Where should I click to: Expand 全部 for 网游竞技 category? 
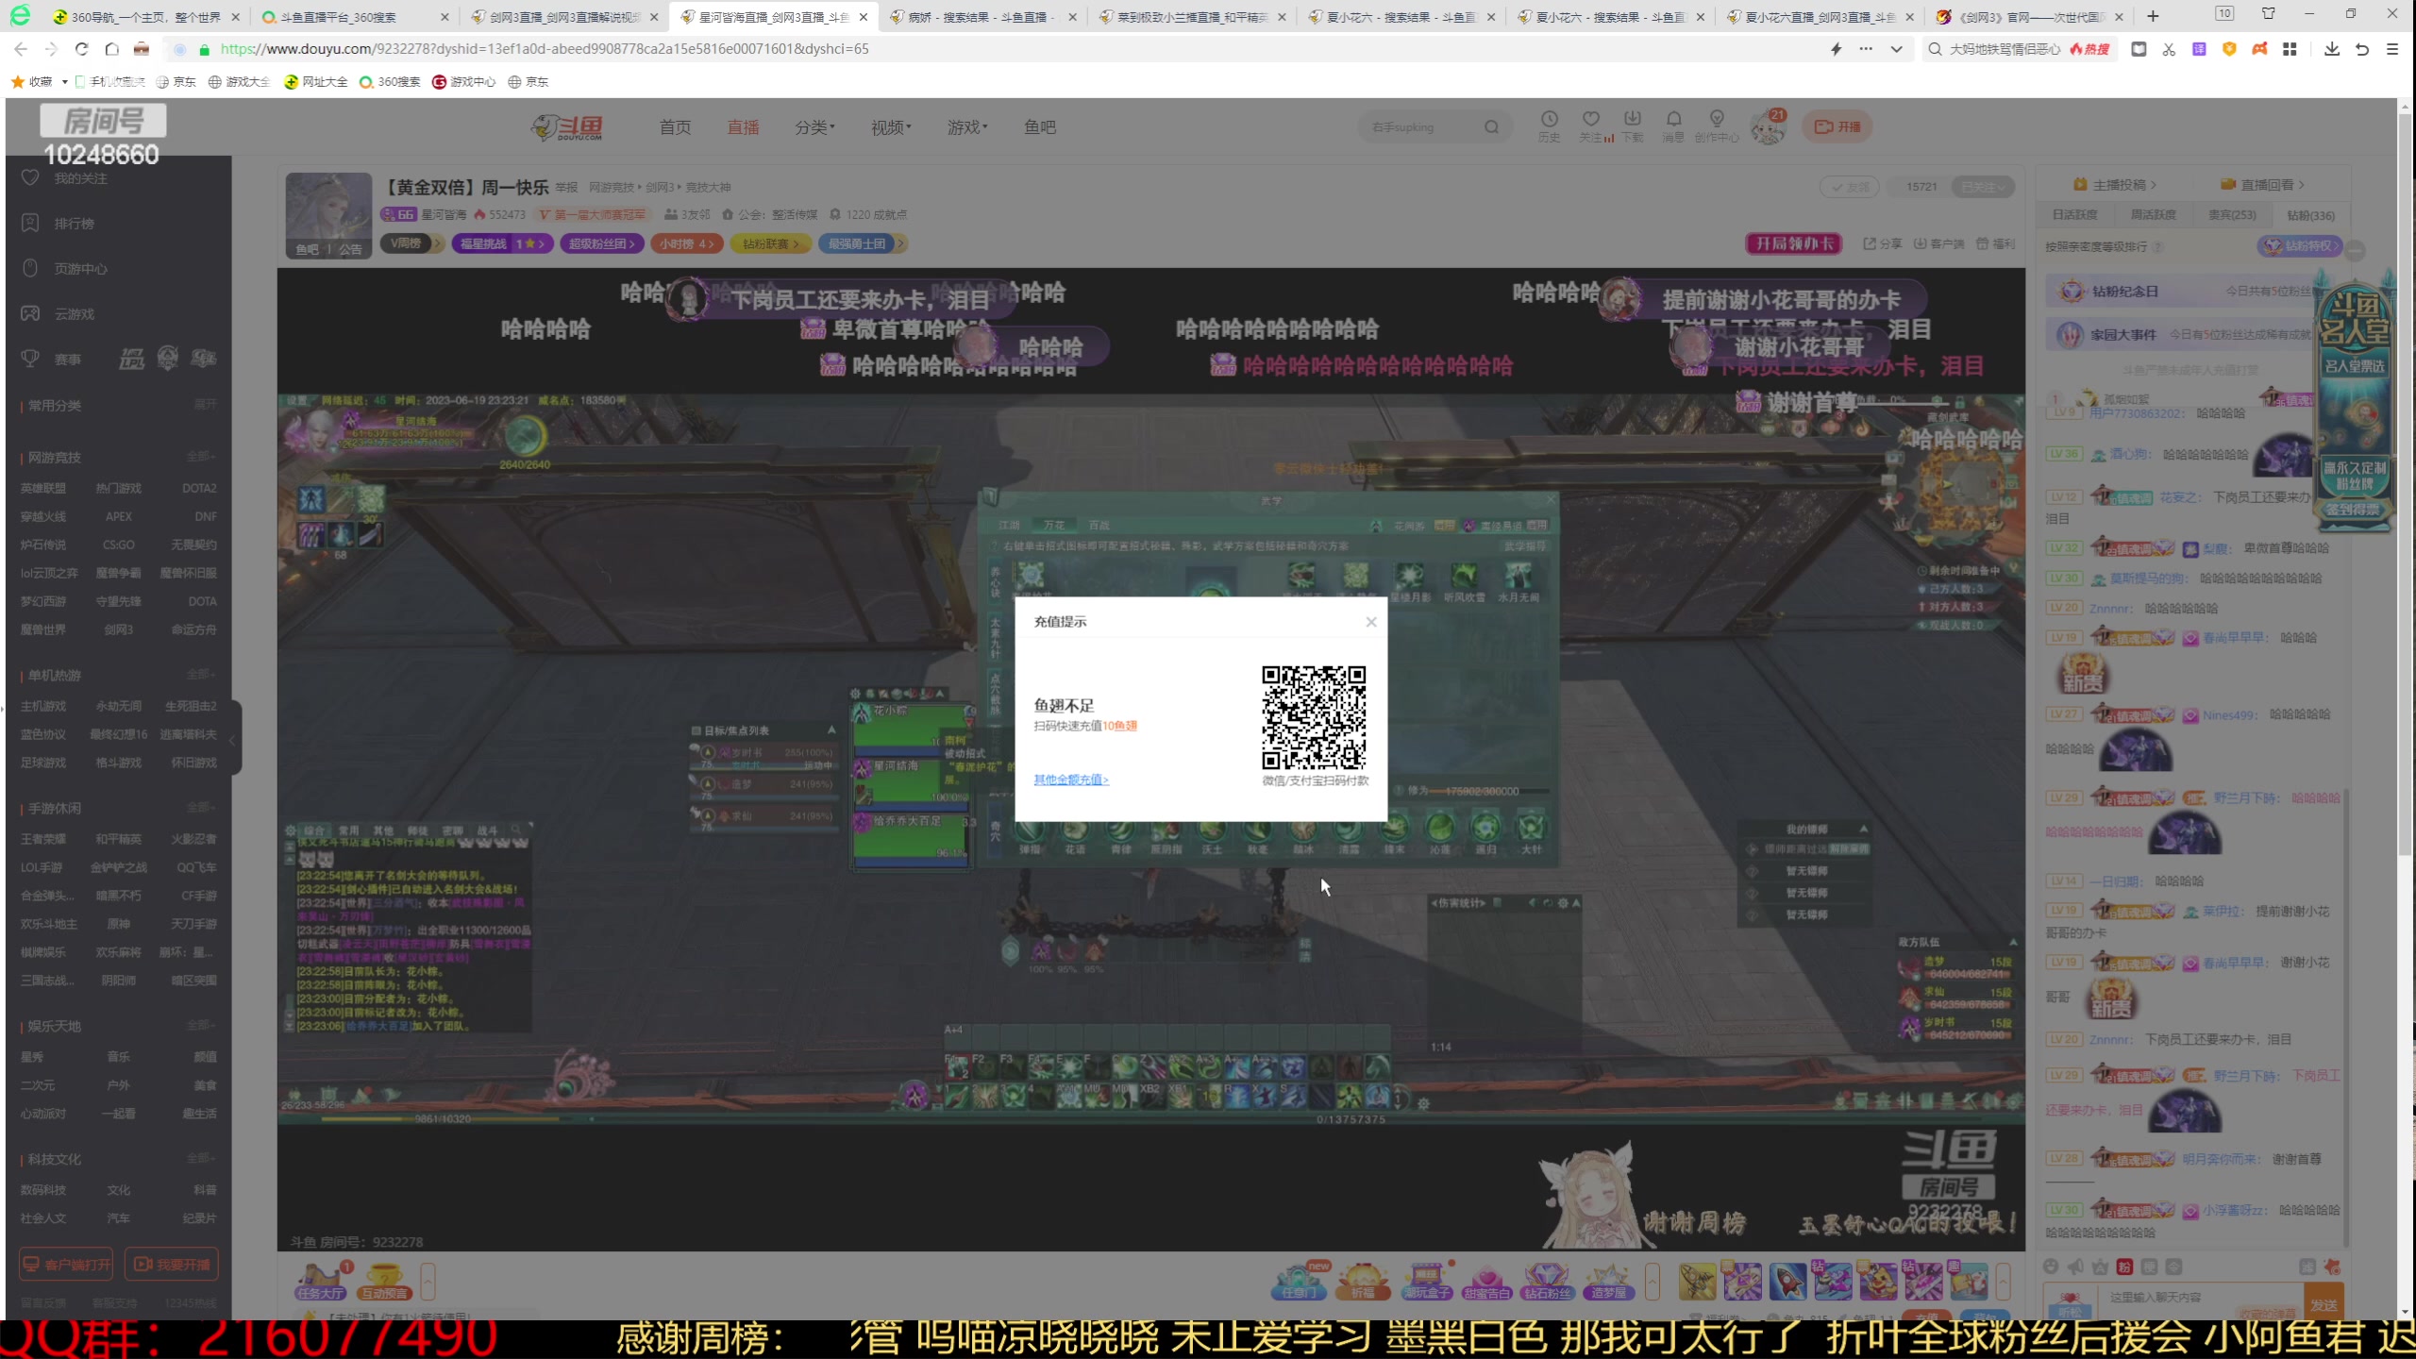pos(201,457)
